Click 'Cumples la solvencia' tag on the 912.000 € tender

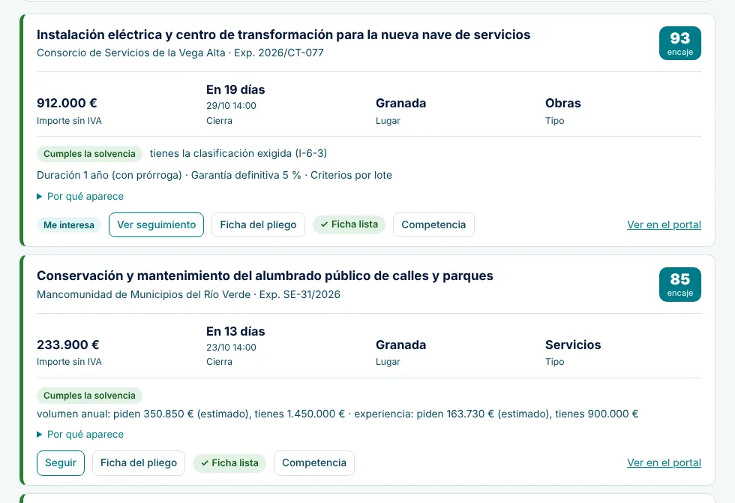click(89, 154)
